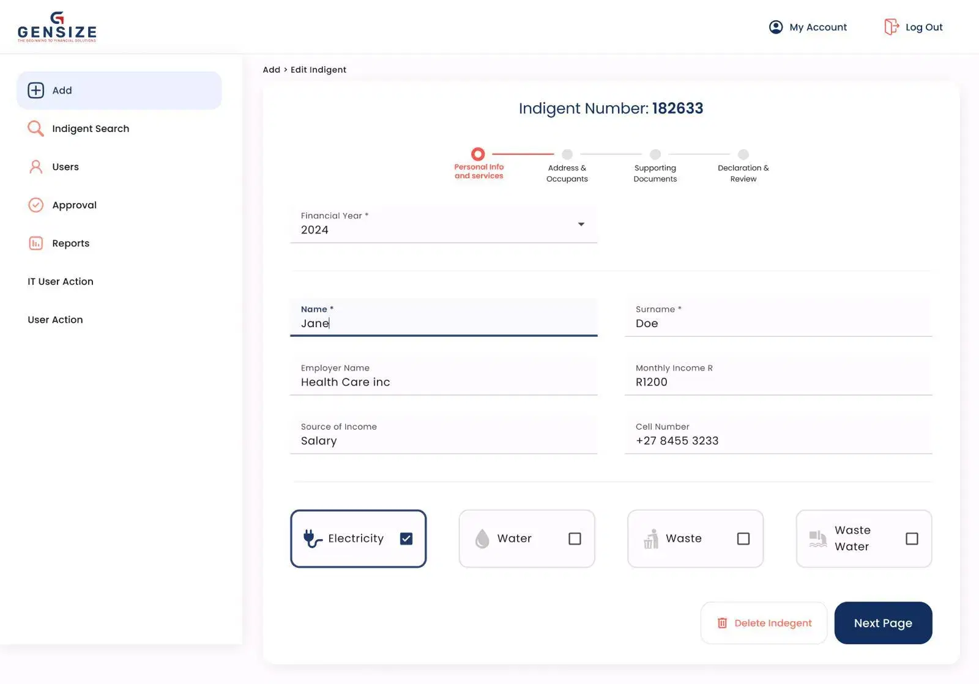
Task: Enable the Water service checkbox
Action: [x=574, y=539]
